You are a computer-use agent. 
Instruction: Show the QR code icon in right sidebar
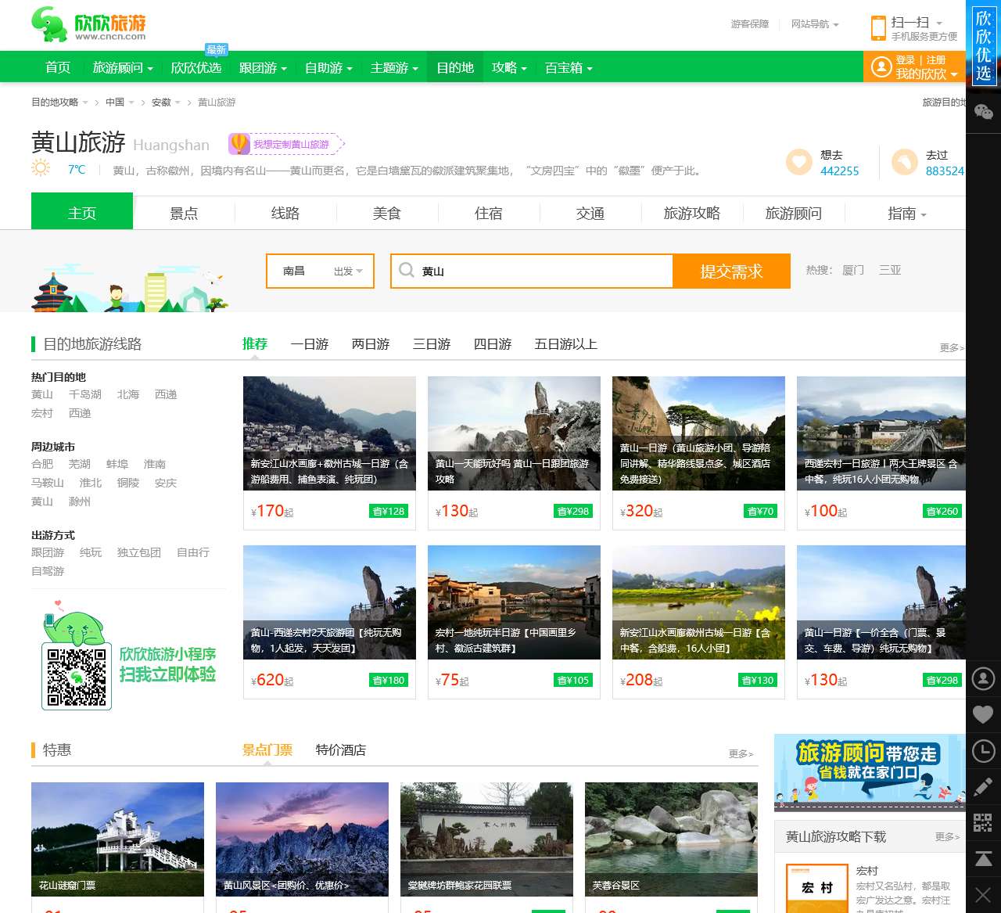click(x=984, y=822)
